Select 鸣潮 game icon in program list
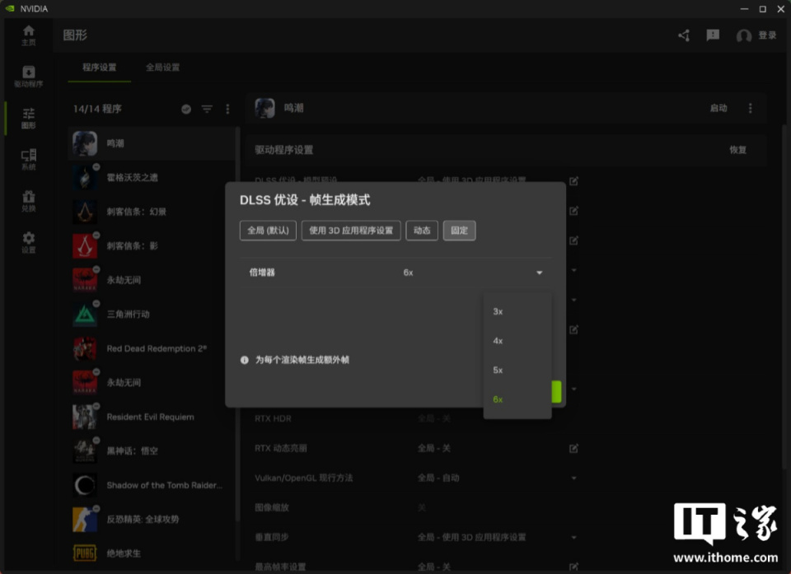The image size is (791, 574). coord(85,143)
